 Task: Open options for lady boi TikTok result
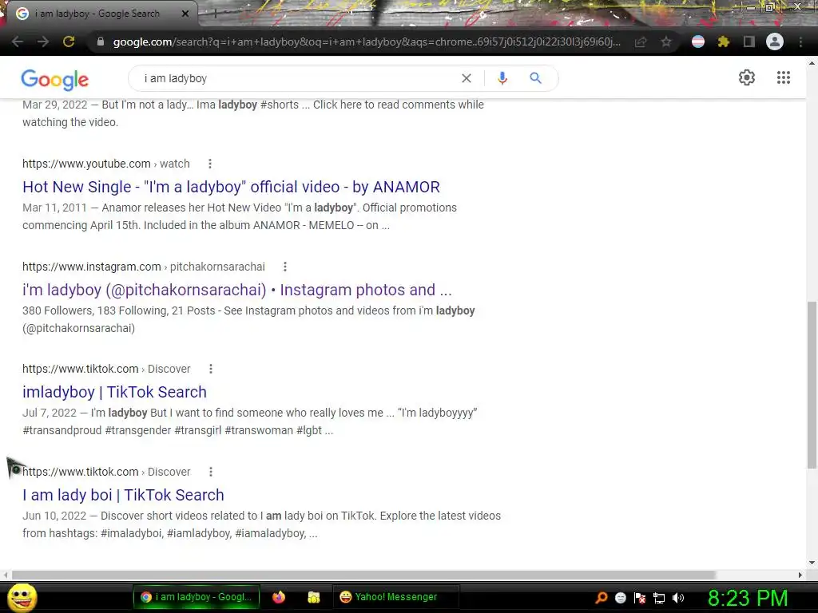(x=211, y=472)
